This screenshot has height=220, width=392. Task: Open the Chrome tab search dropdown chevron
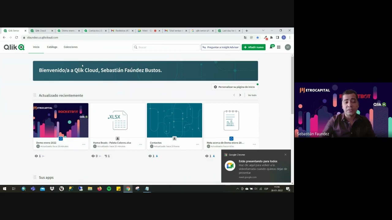click(x=263, y=31)
